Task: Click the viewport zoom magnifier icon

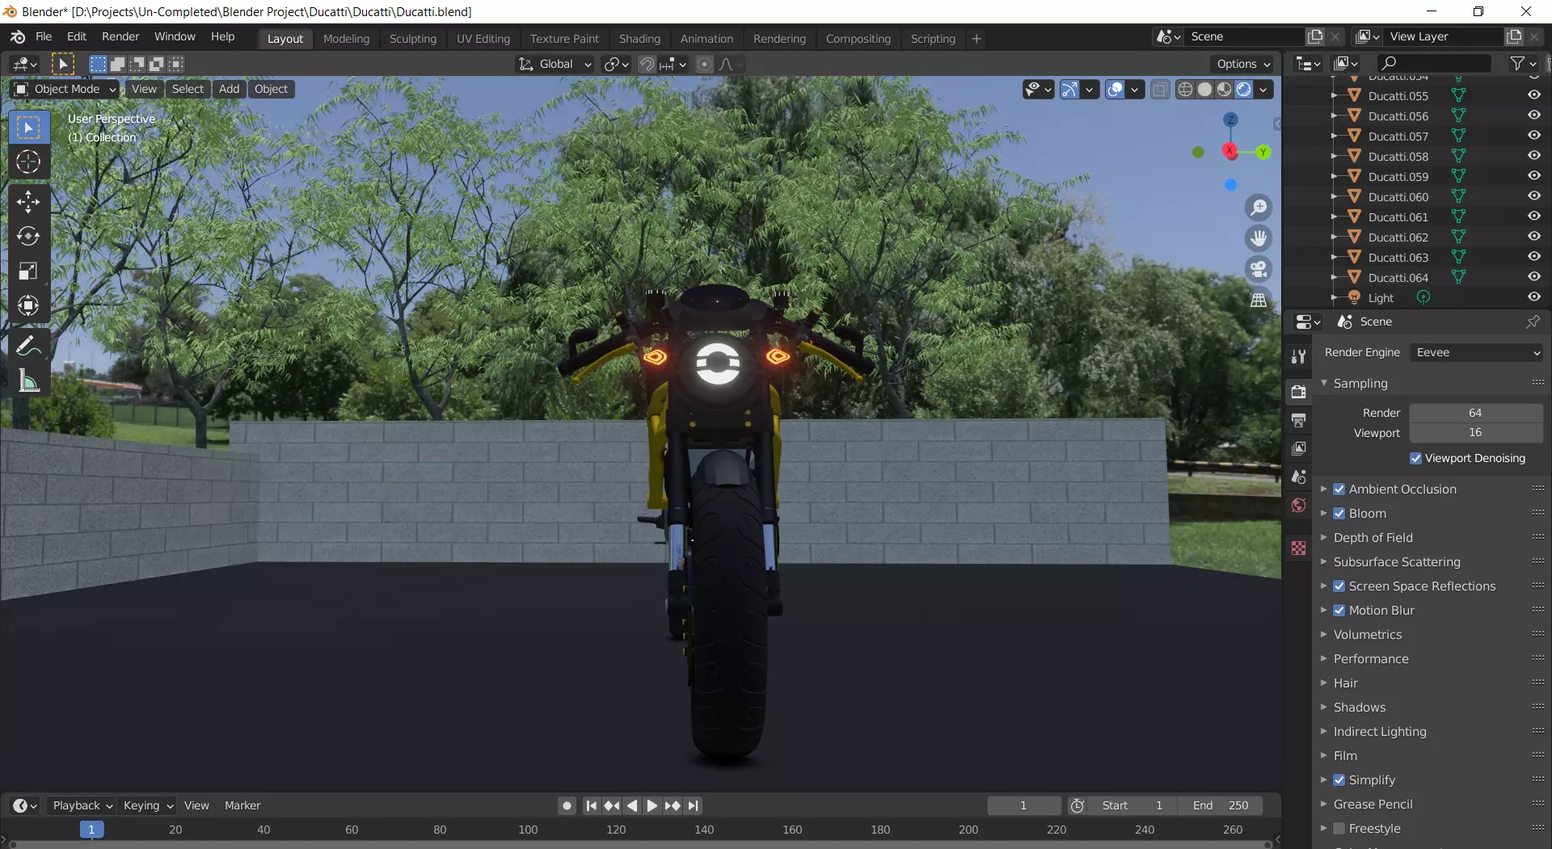Action: click(x=1259, y=208)
